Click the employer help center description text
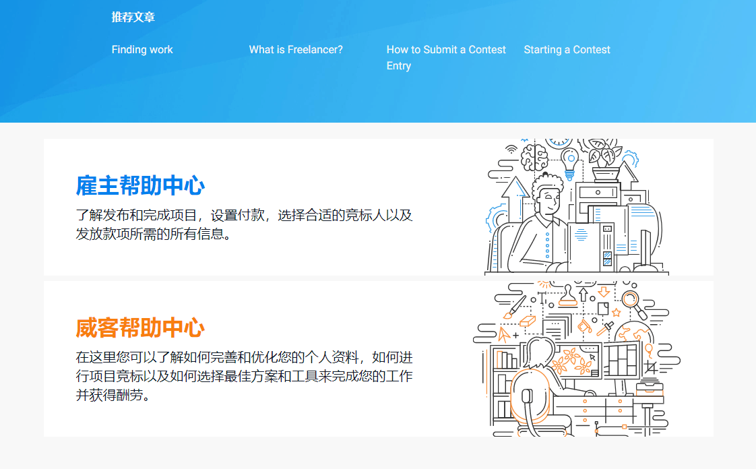 [243, 225]
